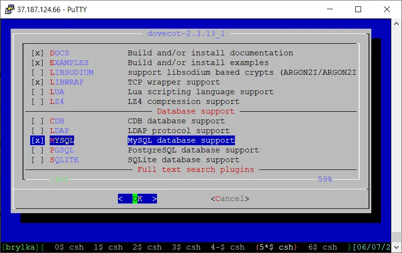402x253 pixels.
Task: Toggle the EXAMPLES checkbox
Action: 38,63
